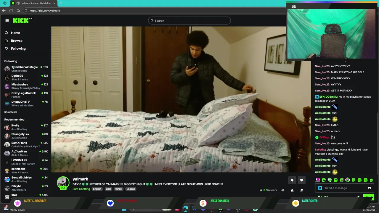Open LVNDMARK recommended channel
The height and width of the screenshot is (213, 379).
(26, 162)
